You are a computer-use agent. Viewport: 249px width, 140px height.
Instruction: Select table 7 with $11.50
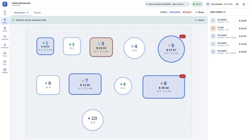pyautogui.click(x=85, y=84)
